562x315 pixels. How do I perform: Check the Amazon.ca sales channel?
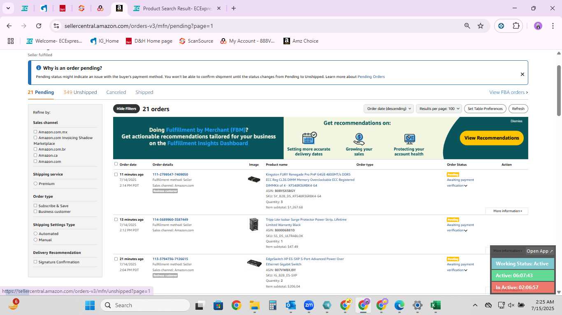[35, 155]
